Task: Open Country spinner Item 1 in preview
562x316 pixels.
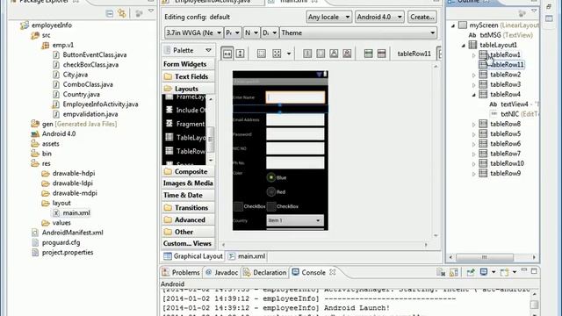Action: (x=295, y=220)
